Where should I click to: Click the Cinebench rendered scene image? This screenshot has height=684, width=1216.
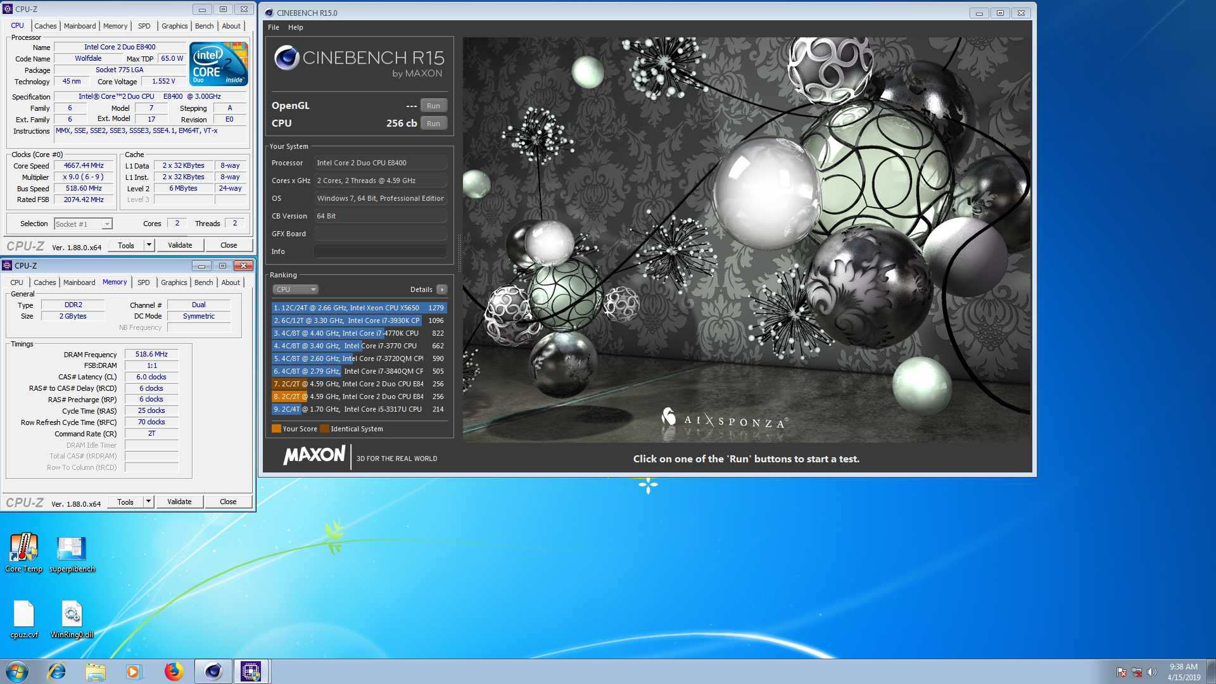[x=747, y=239]
